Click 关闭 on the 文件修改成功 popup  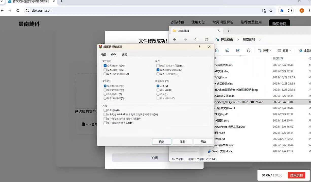point(154,158)
